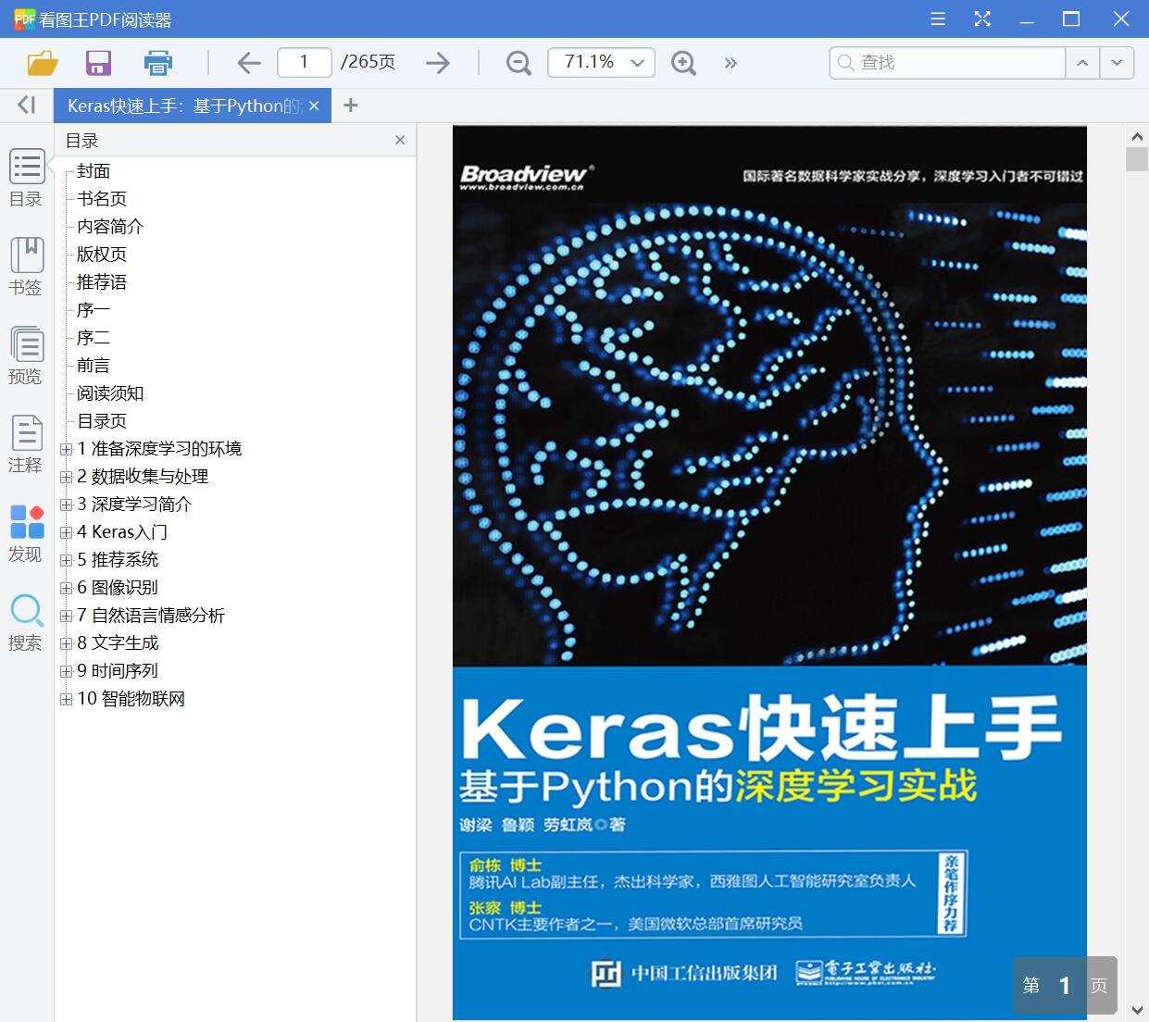This screenshot has width=1149, height=1022.
Task: Open the hamburger menu
Action: [937, 19]
